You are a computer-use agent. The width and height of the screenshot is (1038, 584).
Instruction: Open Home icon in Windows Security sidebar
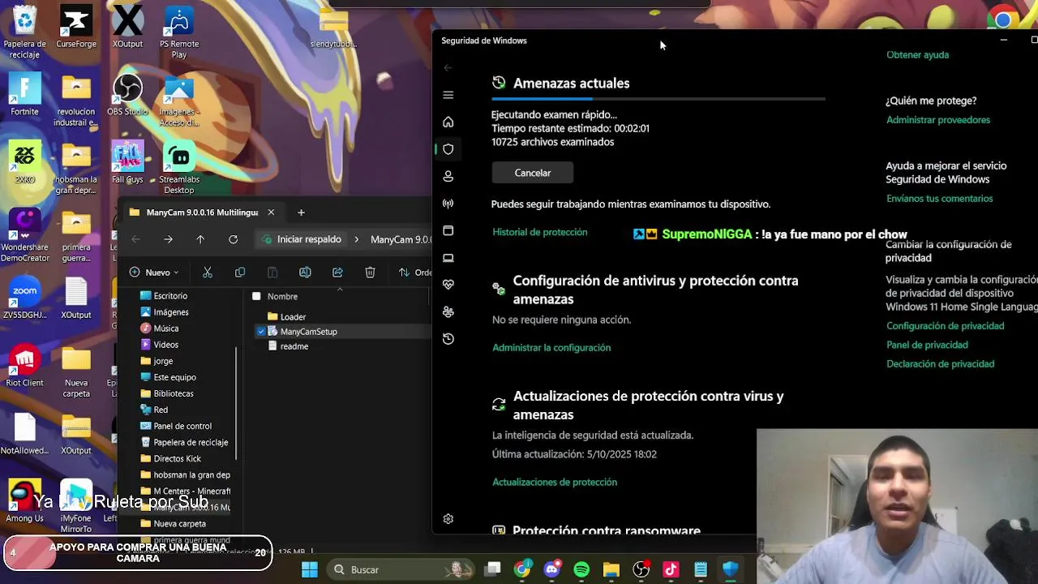(448, 122)
